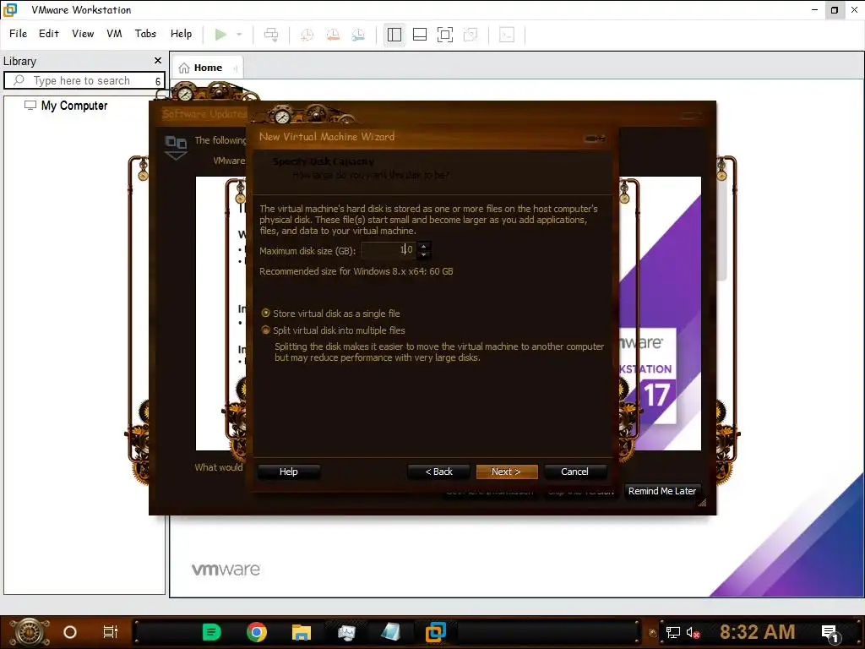The height and width of the screenshot is (649, 865).
Task: Click Cancel in the wizard
Action: [574, 472]
